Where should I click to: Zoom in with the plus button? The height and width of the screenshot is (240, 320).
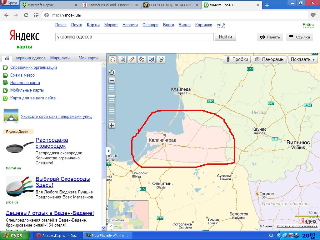click(112, 125)
